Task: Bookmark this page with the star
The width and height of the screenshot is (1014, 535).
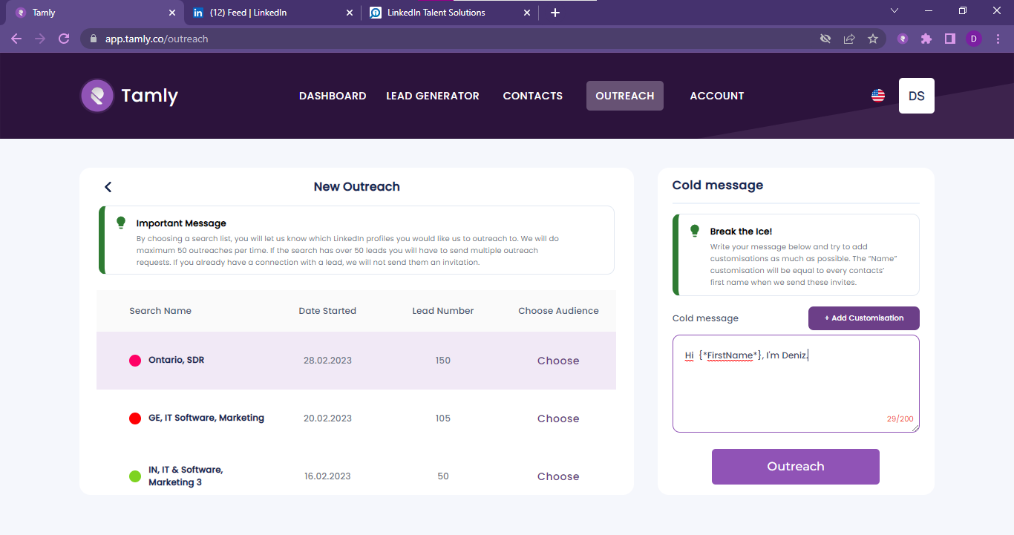Action: coord(873,39)
